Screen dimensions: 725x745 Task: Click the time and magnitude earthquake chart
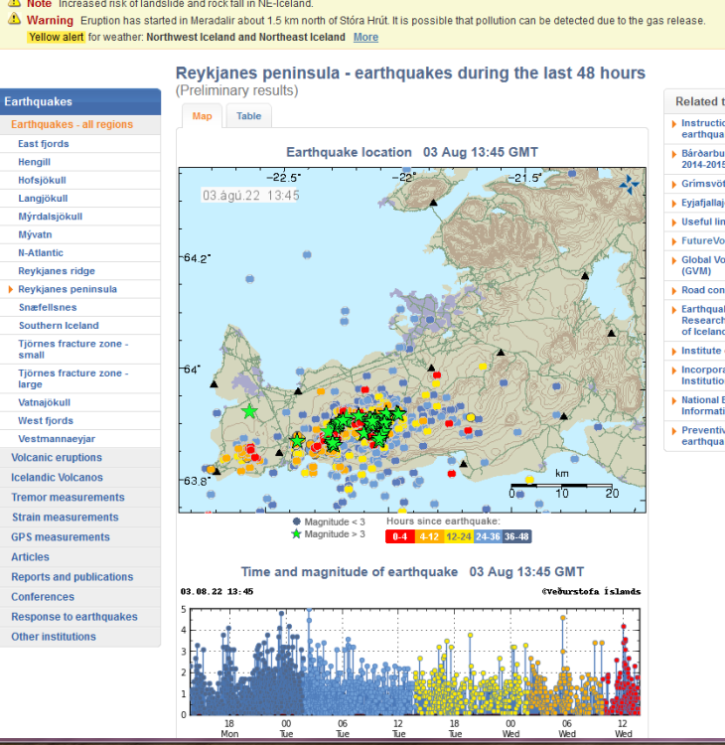click(414, 661)
